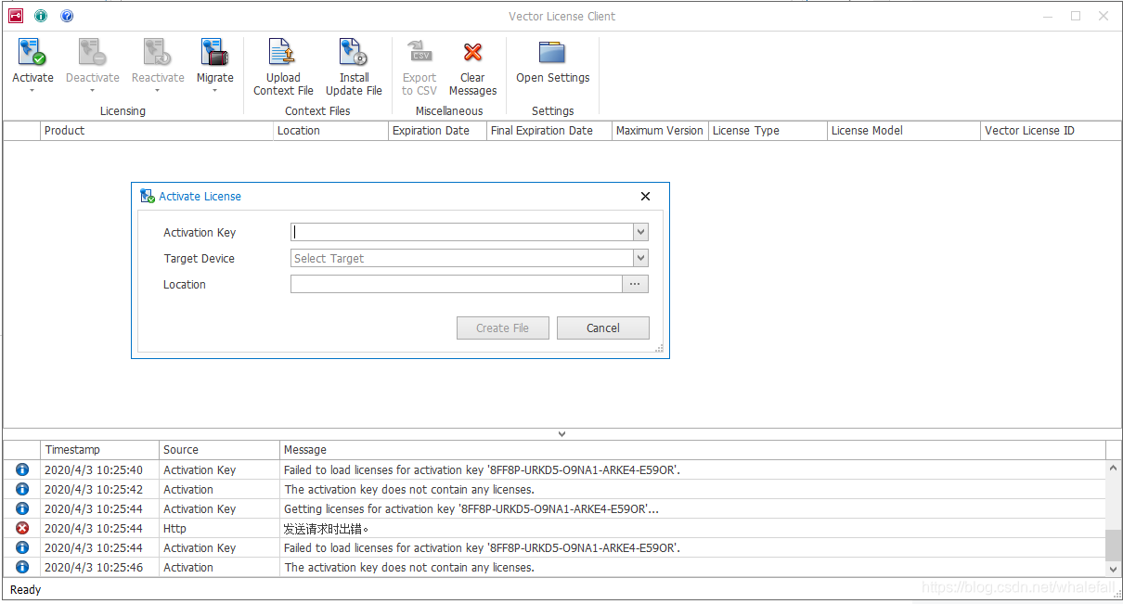Viewport: 1123px width, 604px height.
Task: Click the message log scrollbar thumb
Action: click(1113, 546)
